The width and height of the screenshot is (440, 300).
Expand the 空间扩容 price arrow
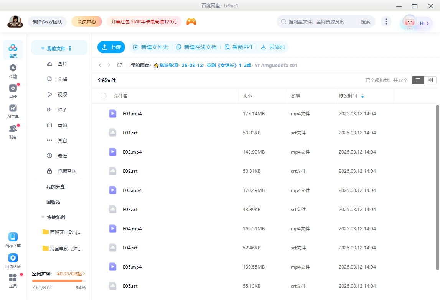click(x=84, y=274)
